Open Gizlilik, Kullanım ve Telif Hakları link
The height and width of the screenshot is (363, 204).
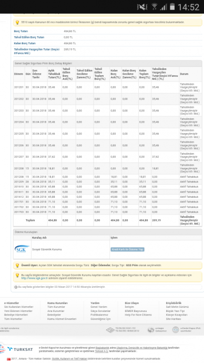click(69, 359)
